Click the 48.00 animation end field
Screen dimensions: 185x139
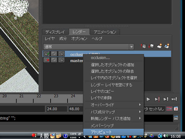(x=76, y=109)
